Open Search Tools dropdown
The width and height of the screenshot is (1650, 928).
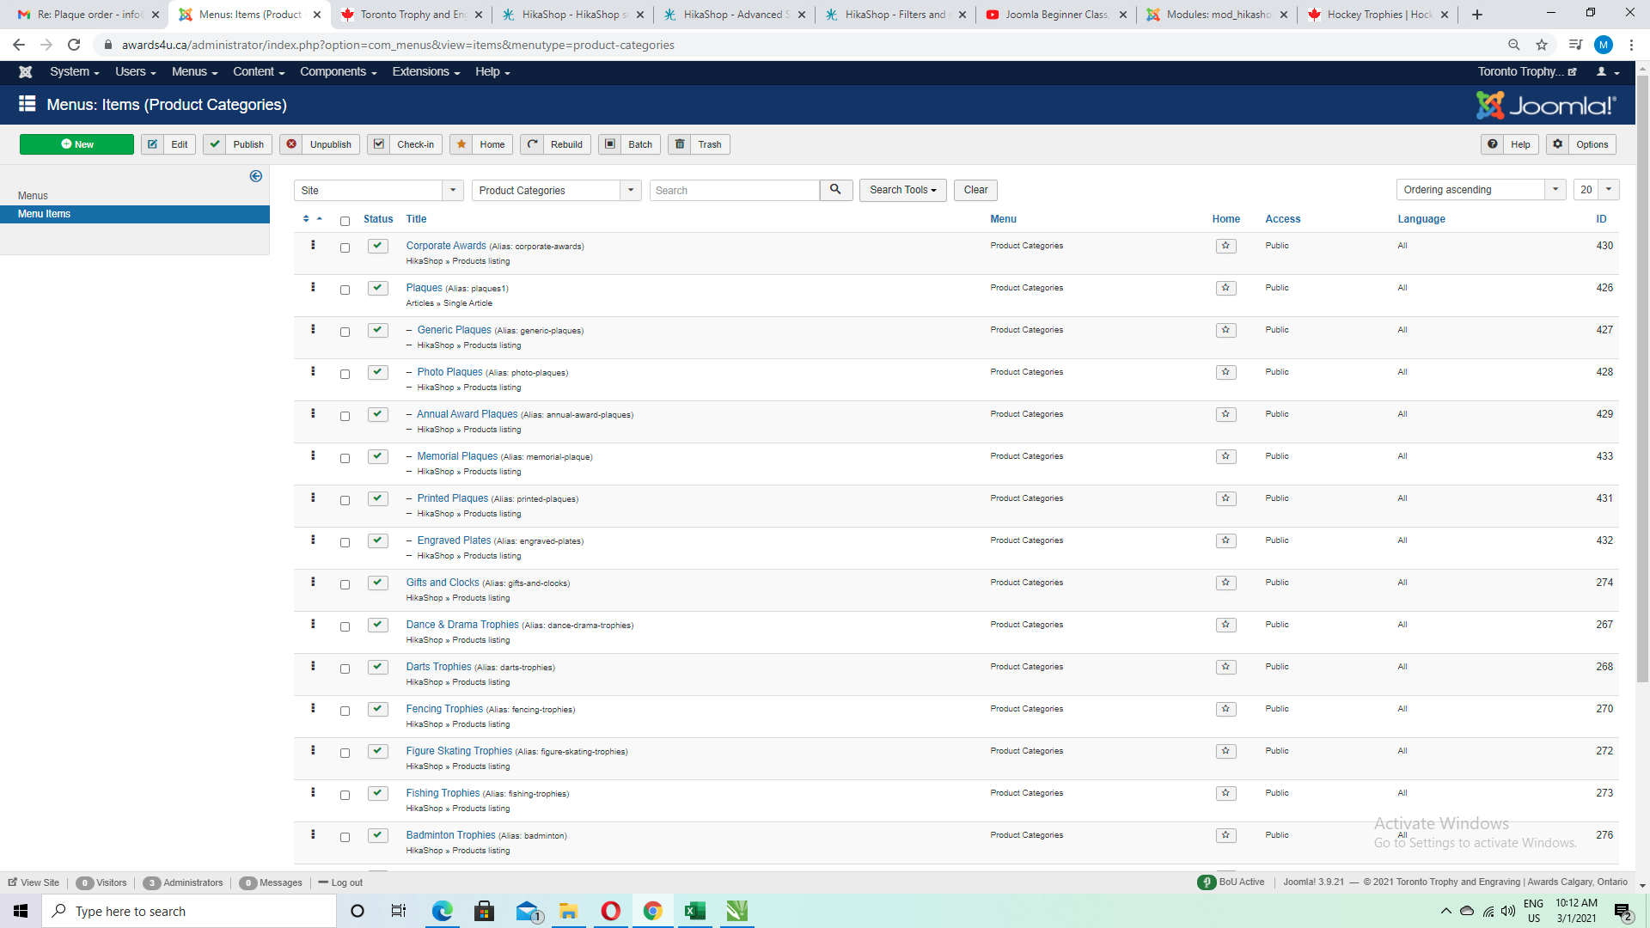point(902,190)
